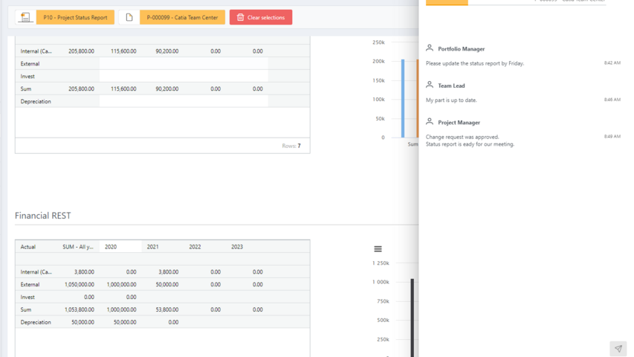Select the External row in Financial REST table
The image size is (634, 357).
(x=30, y=284)
